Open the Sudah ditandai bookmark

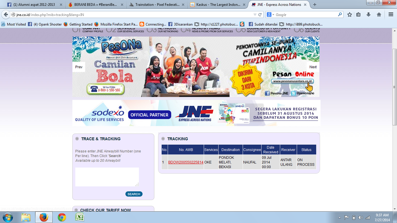tap(263, 24)
